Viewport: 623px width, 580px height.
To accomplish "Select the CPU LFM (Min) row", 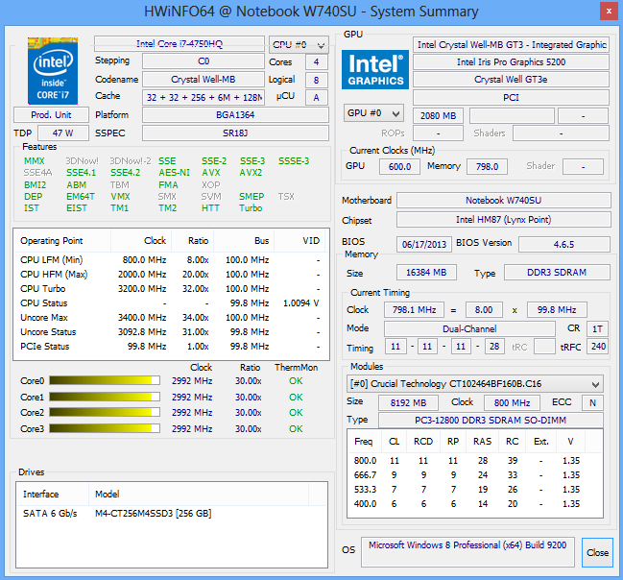I will (171, 260).
